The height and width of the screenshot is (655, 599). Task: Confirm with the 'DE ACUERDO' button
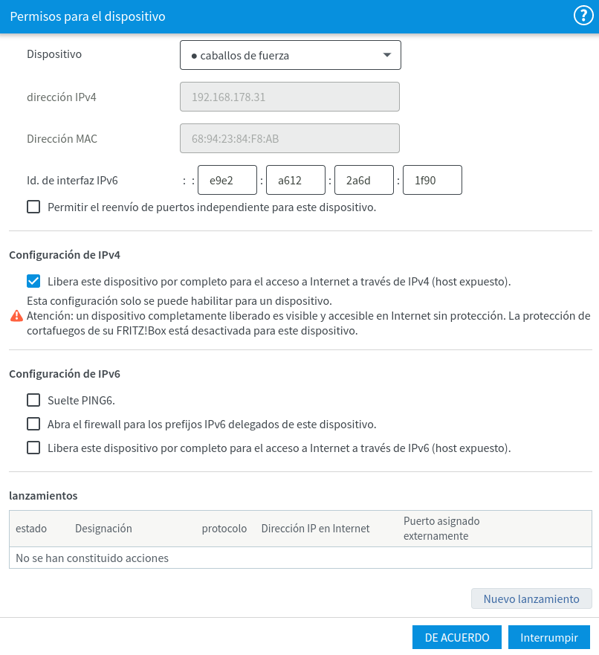point(457,638)
